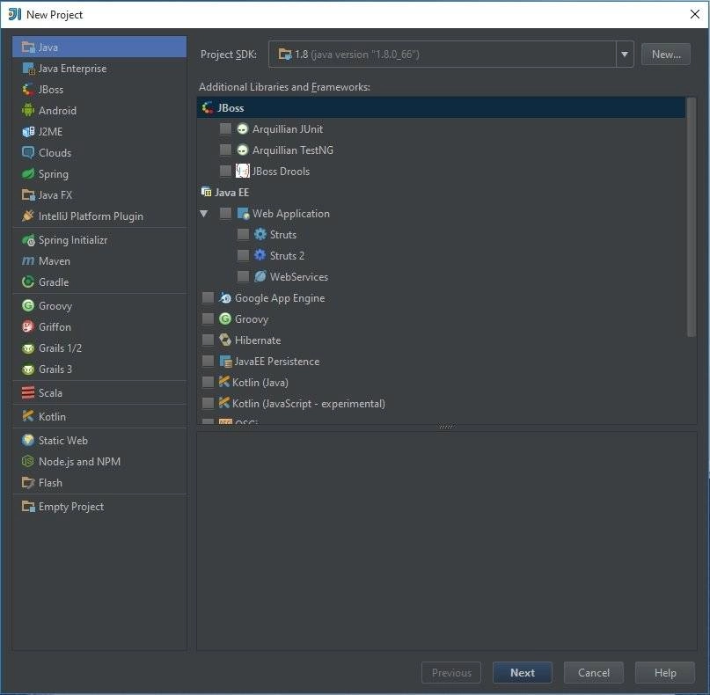The width and height of the screenshot is (710, 695).
Task: Check the Web Application checkbox
Action: pos(225,213)
